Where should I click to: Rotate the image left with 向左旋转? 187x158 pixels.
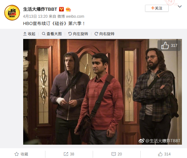coord(78,34)
